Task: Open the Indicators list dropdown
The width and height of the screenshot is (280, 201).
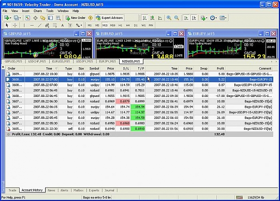Action: [x=204, y=17]
